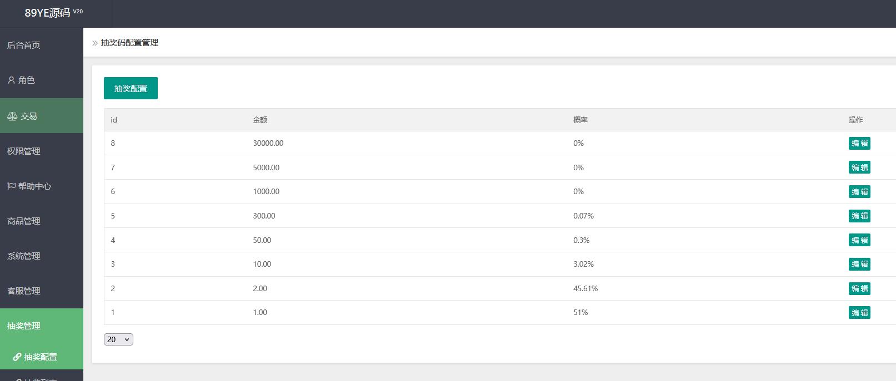Collapse the 抽奖管理 sidebar section
The image size is (896, 381).
(x=42, y=326)
